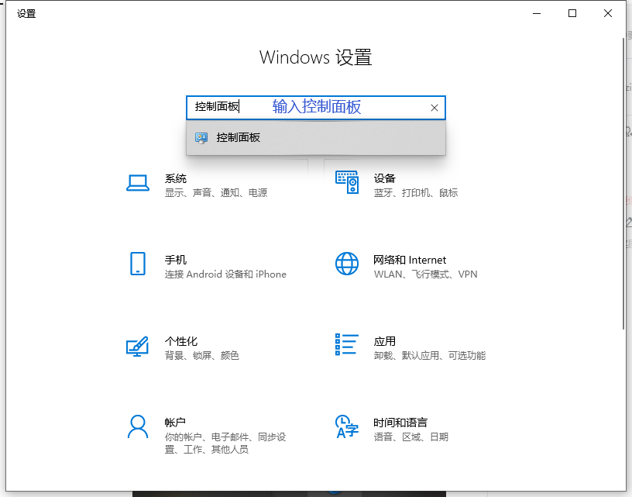Viewport: 632px width, 497px height.
Task: Open the Accounts person icon
Action: coord(138,426)
